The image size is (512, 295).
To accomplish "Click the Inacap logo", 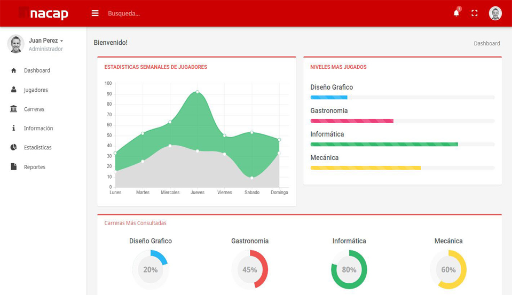I will 44,13.
